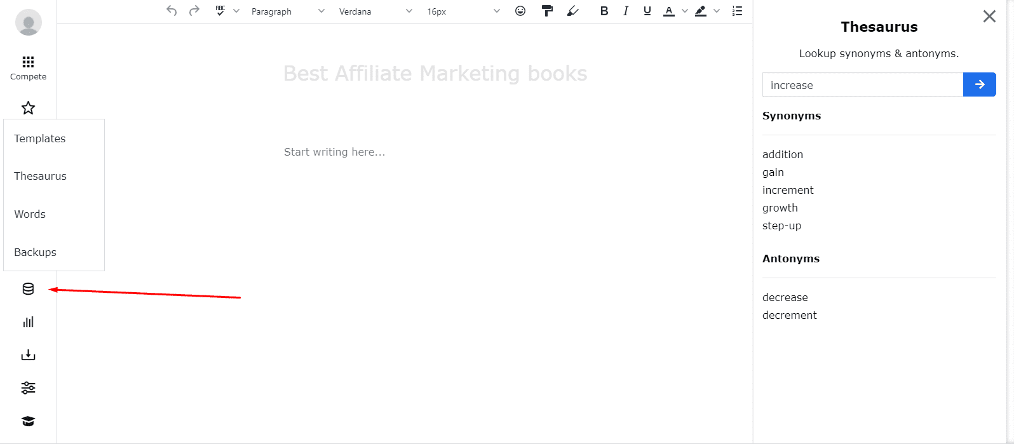Select the synonym 'step-up'
Screen dimensions: 1014x444
(x=782, y=225)
